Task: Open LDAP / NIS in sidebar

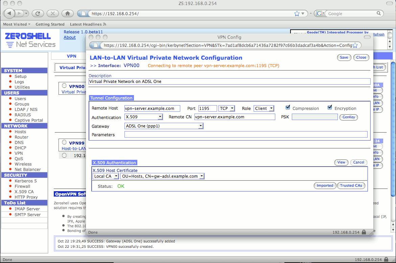Action: pyautogui.click(x=26, y=109)
